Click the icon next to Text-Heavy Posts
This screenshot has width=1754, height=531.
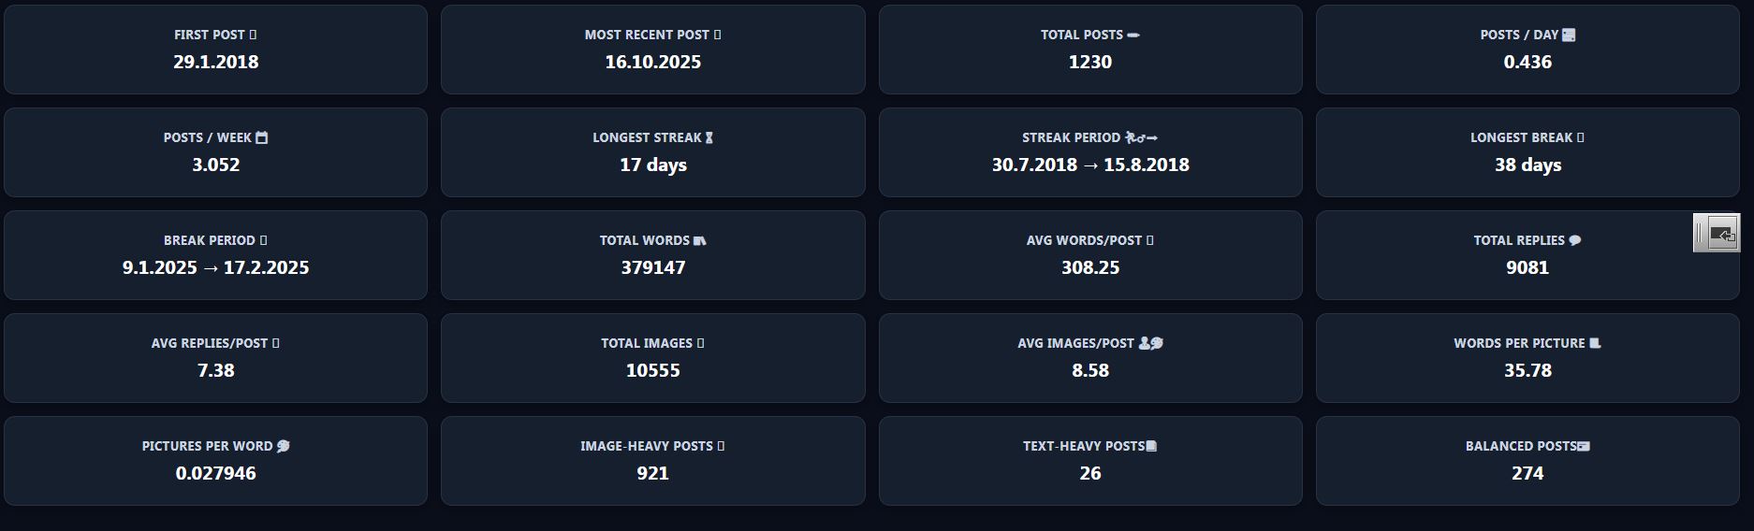click(1151, 446)
